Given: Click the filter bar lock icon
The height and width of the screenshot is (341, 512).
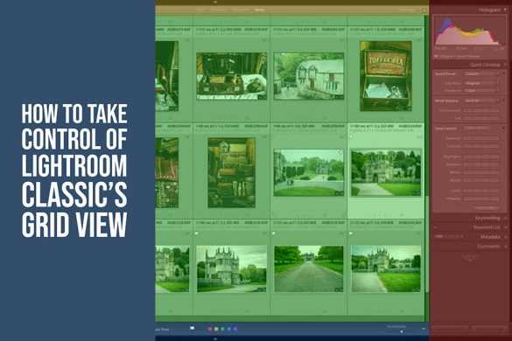Looking at the screenshot, I should pos(424,10).
